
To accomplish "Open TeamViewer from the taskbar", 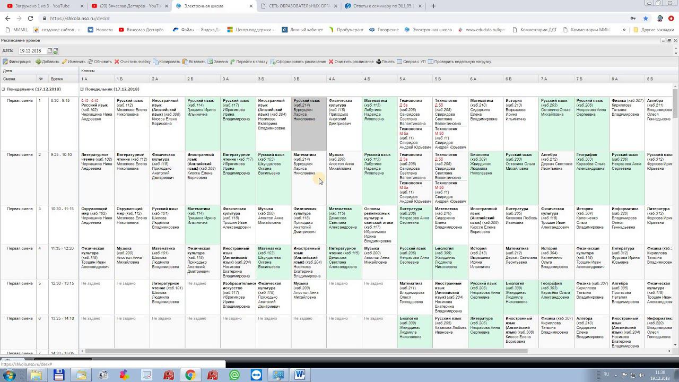I will coord(256,375).
